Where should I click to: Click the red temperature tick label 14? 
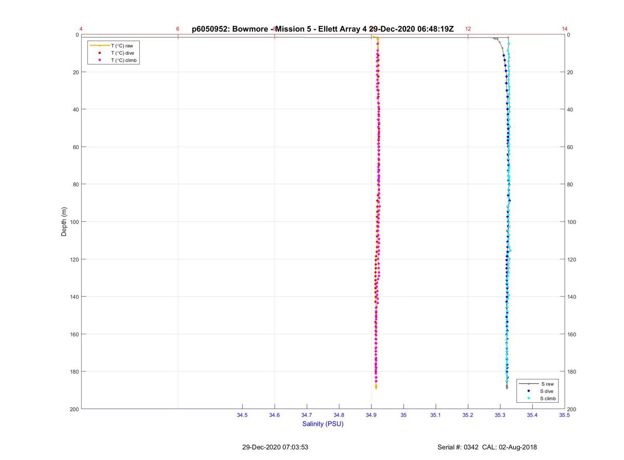point(565,29)
